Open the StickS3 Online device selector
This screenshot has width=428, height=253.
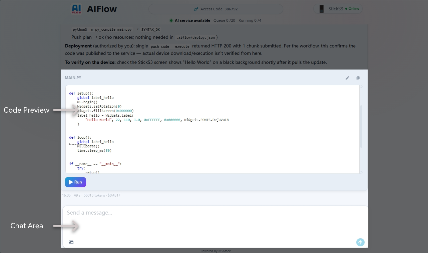click(x=338, y=9)
